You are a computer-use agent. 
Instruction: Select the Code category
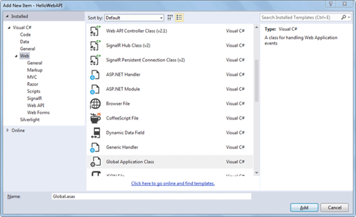(25, 34)
